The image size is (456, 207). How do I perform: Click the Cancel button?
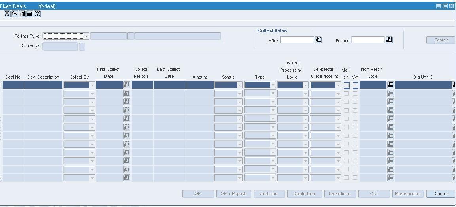441,194
